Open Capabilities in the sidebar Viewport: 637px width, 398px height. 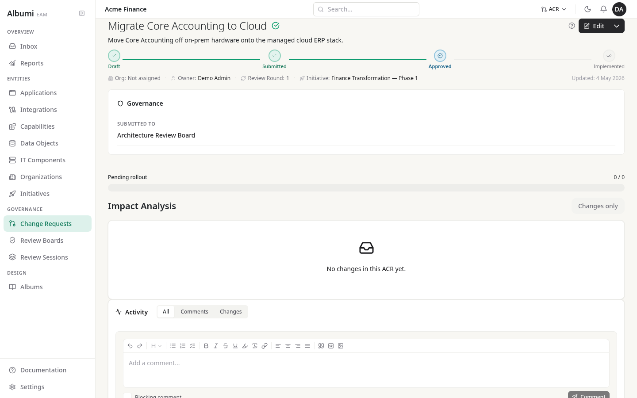tap(47, 126)
